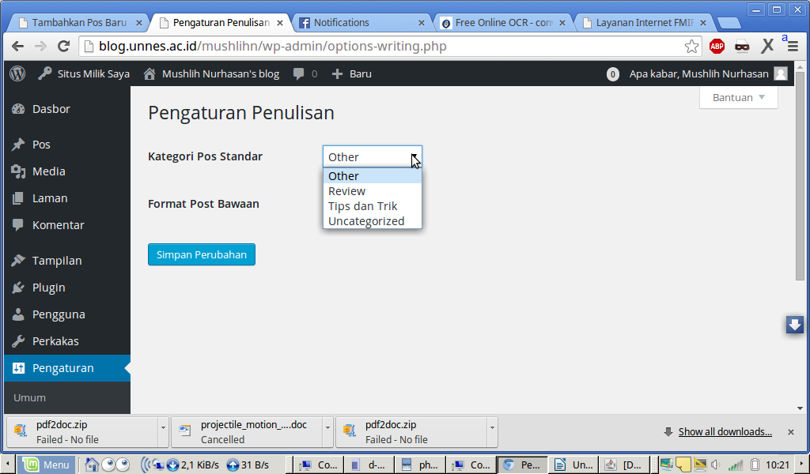Open the Chrome hamburger menu

coord(793,47)
